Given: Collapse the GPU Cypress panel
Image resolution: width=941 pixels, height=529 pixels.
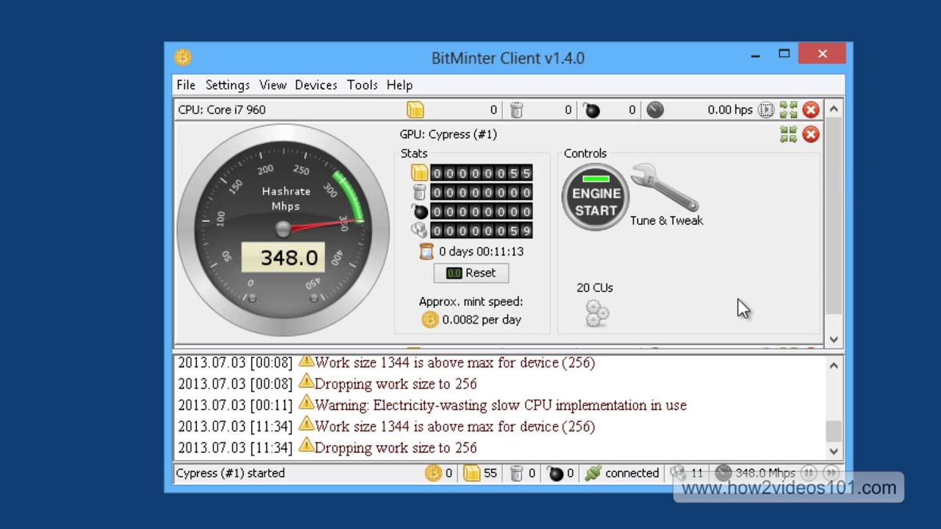Looking at the screenshot, I should click(x=789, y=134).
